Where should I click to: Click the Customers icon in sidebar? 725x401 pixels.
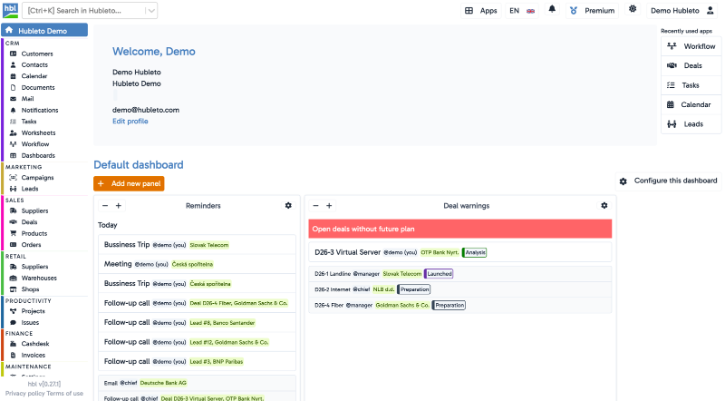coord(13,54)
